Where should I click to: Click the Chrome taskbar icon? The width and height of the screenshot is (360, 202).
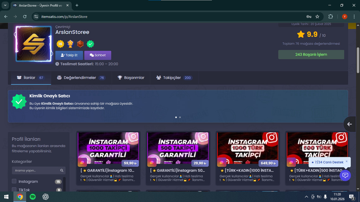click(x=20, y=197)
